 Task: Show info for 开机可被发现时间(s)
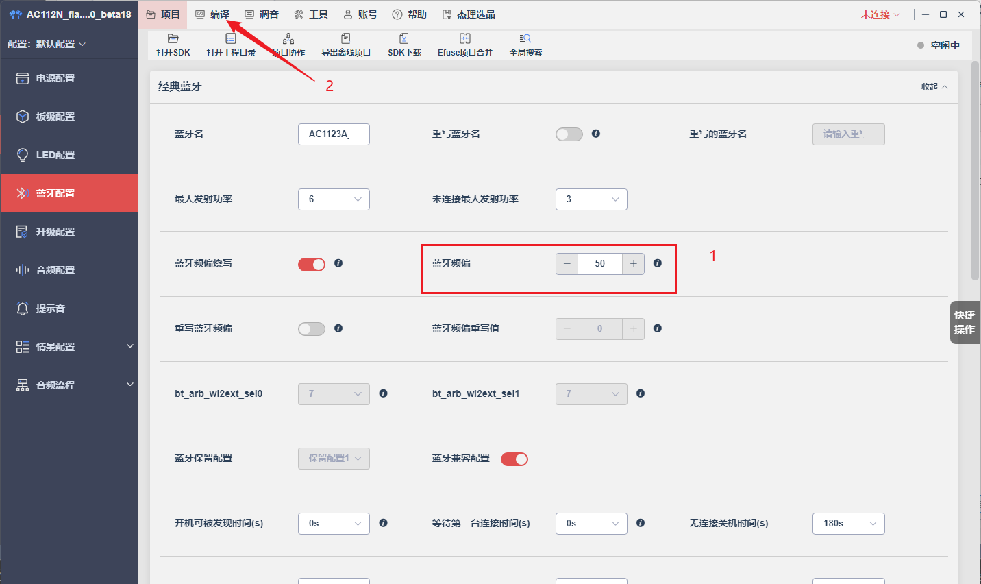(x=384, y=523)
